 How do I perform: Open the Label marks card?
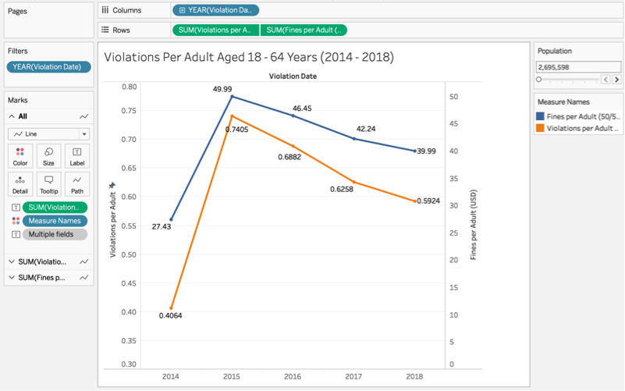pos(76,156)
